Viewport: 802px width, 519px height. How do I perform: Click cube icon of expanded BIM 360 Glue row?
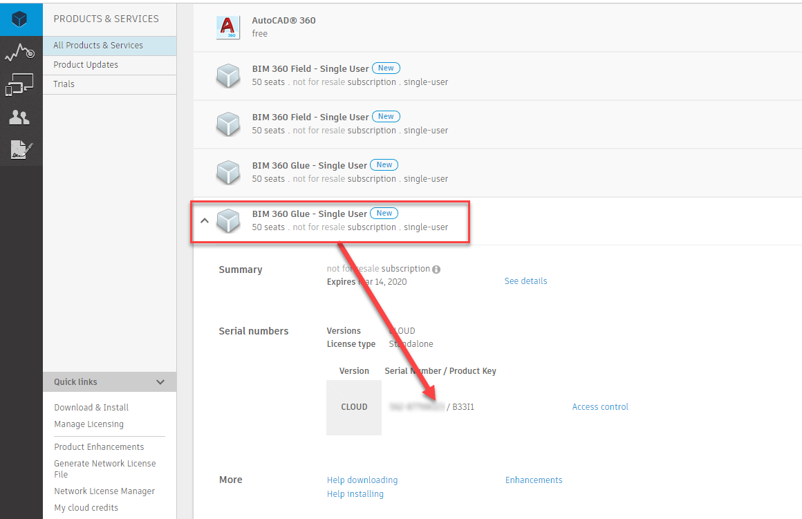(x=228, y=221)
